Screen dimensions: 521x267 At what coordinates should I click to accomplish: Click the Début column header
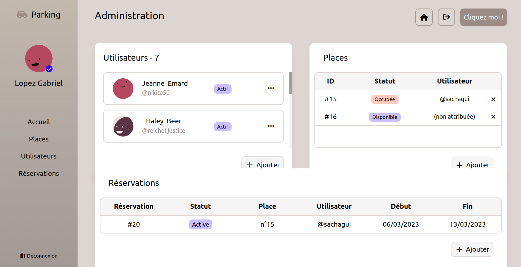click(401, 206)
